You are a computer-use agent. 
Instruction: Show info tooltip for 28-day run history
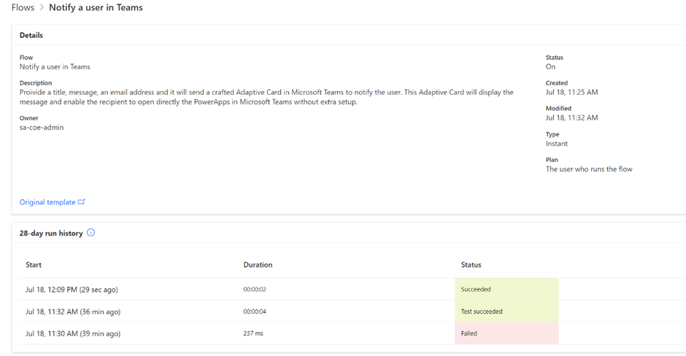(x=91, y=233)
